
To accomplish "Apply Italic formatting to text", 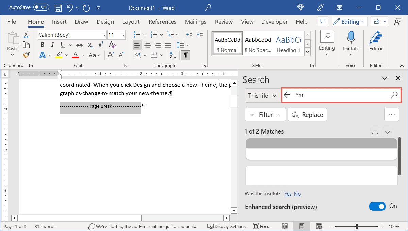I will 52,45.
